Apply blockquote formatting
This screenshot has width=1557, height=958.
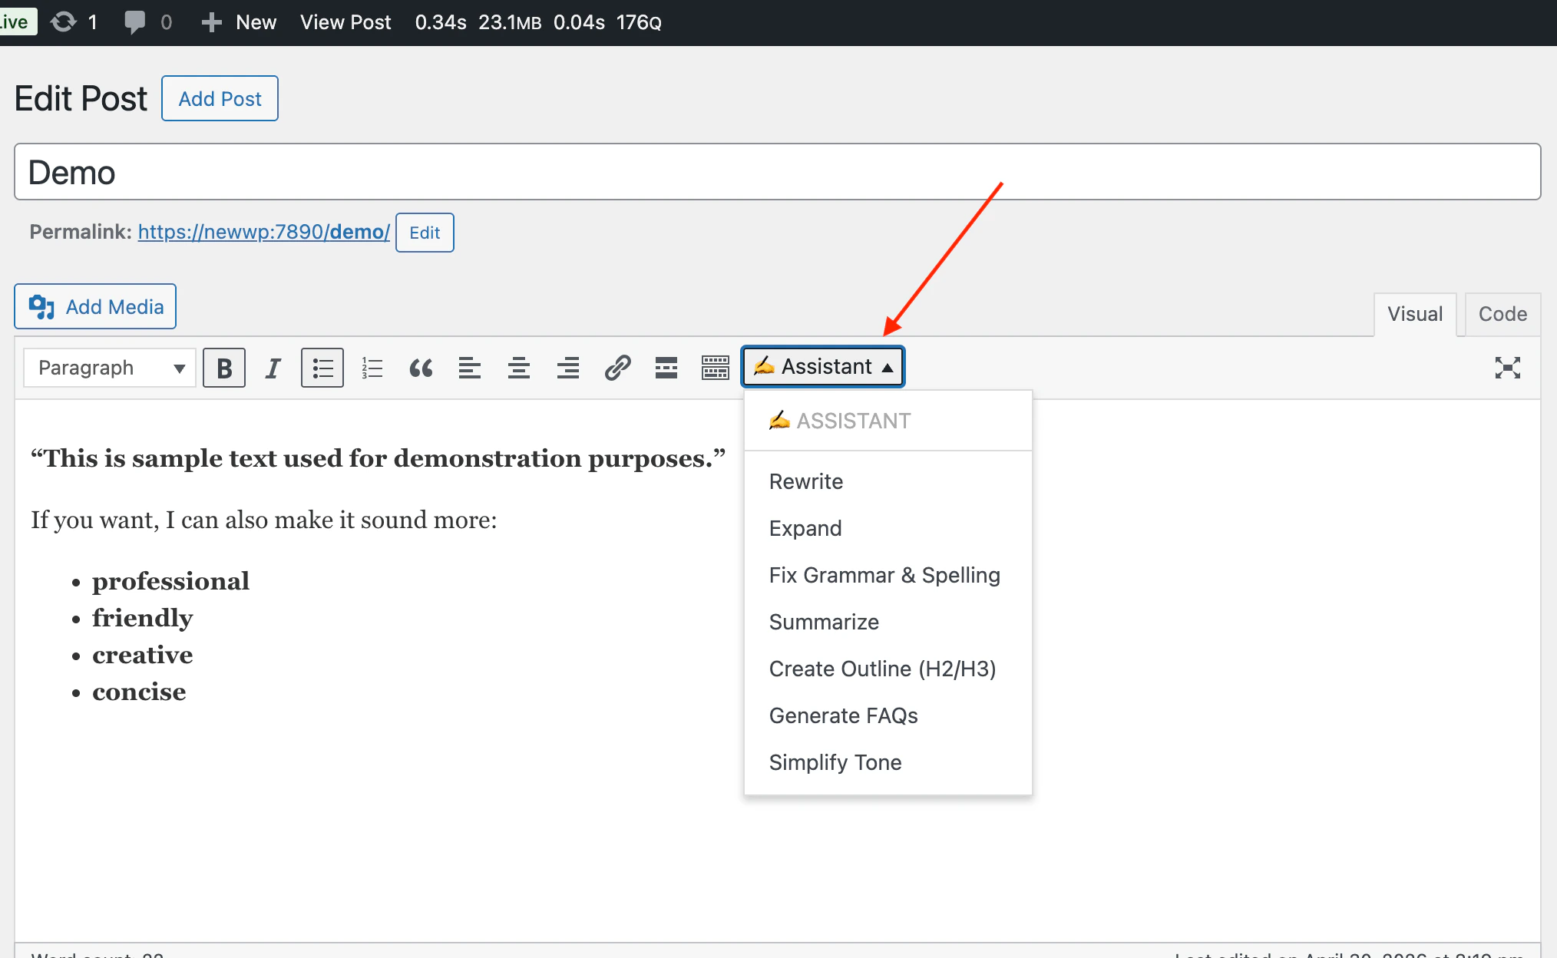pos(421,368)
